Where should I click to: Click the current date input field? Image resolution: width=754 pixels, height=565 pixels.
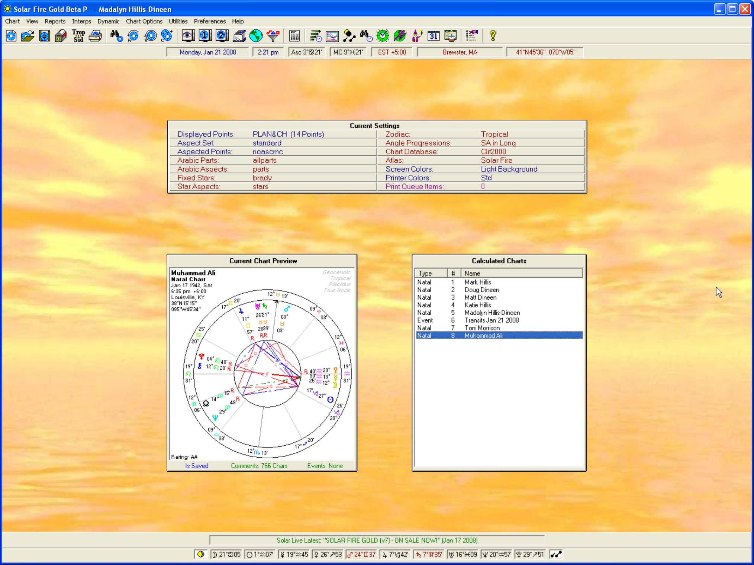208,52
